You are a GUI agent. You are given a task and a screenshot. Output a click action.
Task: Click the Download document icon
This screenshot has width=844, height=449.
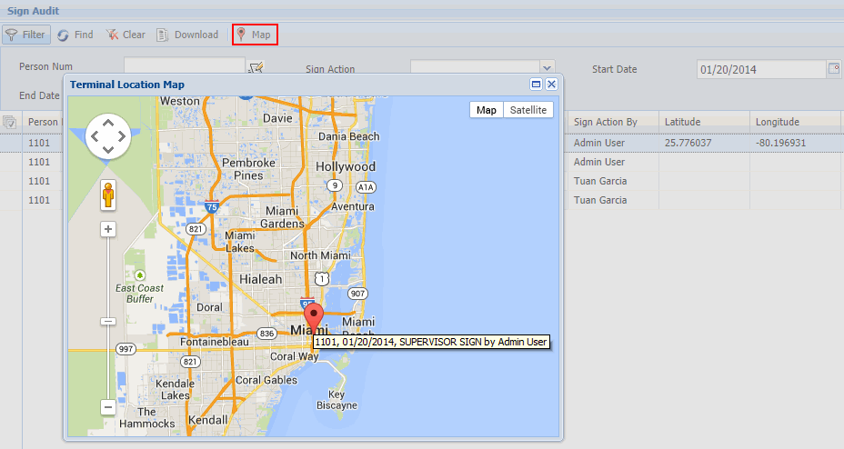click(x=162, y=35)
